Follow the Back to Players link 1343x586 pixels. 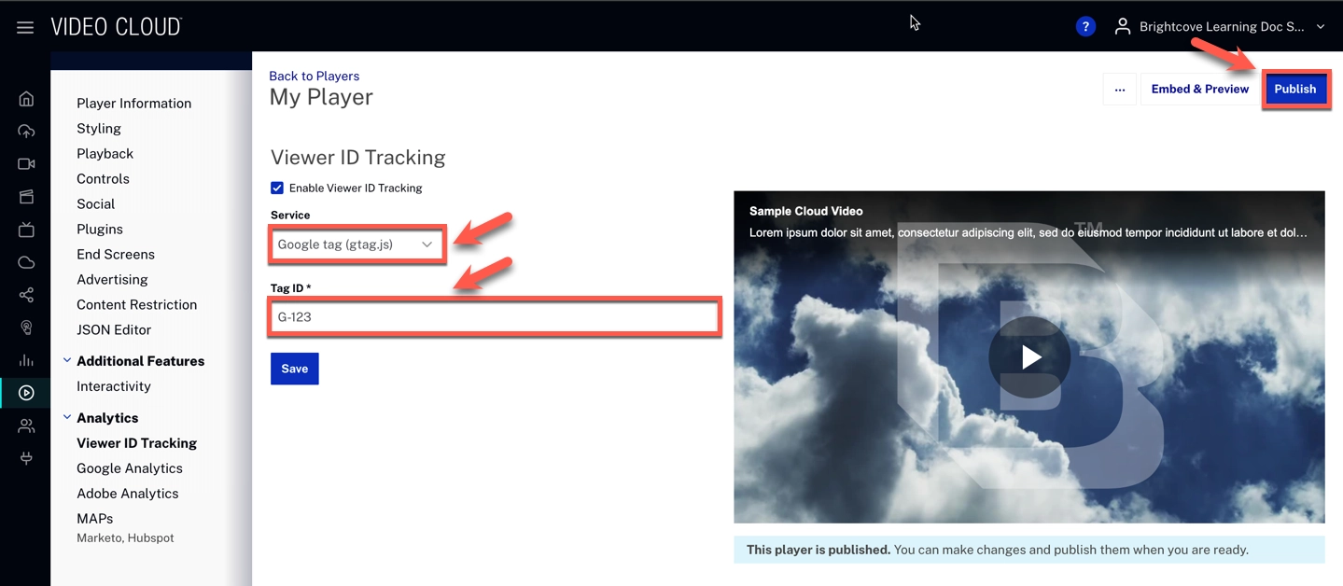click(x=314, y=76)
